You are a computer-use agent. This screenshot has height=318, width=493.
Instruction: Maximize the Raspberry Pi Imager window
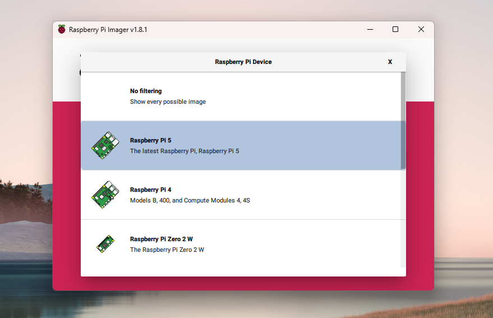click(x=395, y=30)
